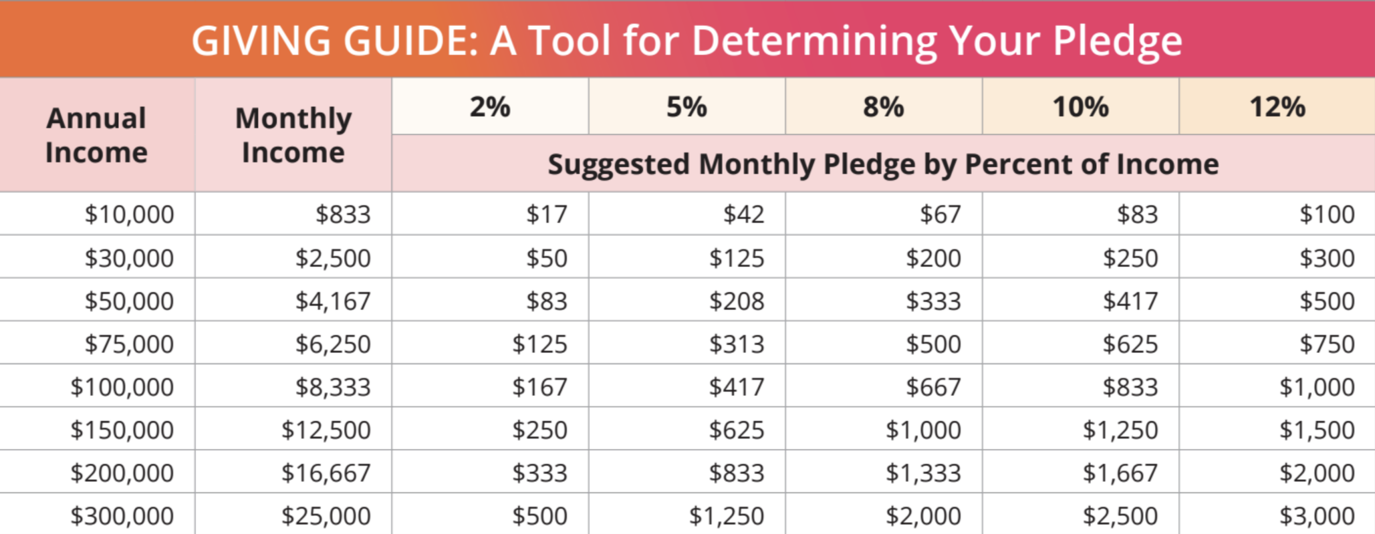
Task: Click the $208 pledge cell
Action: click(x=736, y=301)
